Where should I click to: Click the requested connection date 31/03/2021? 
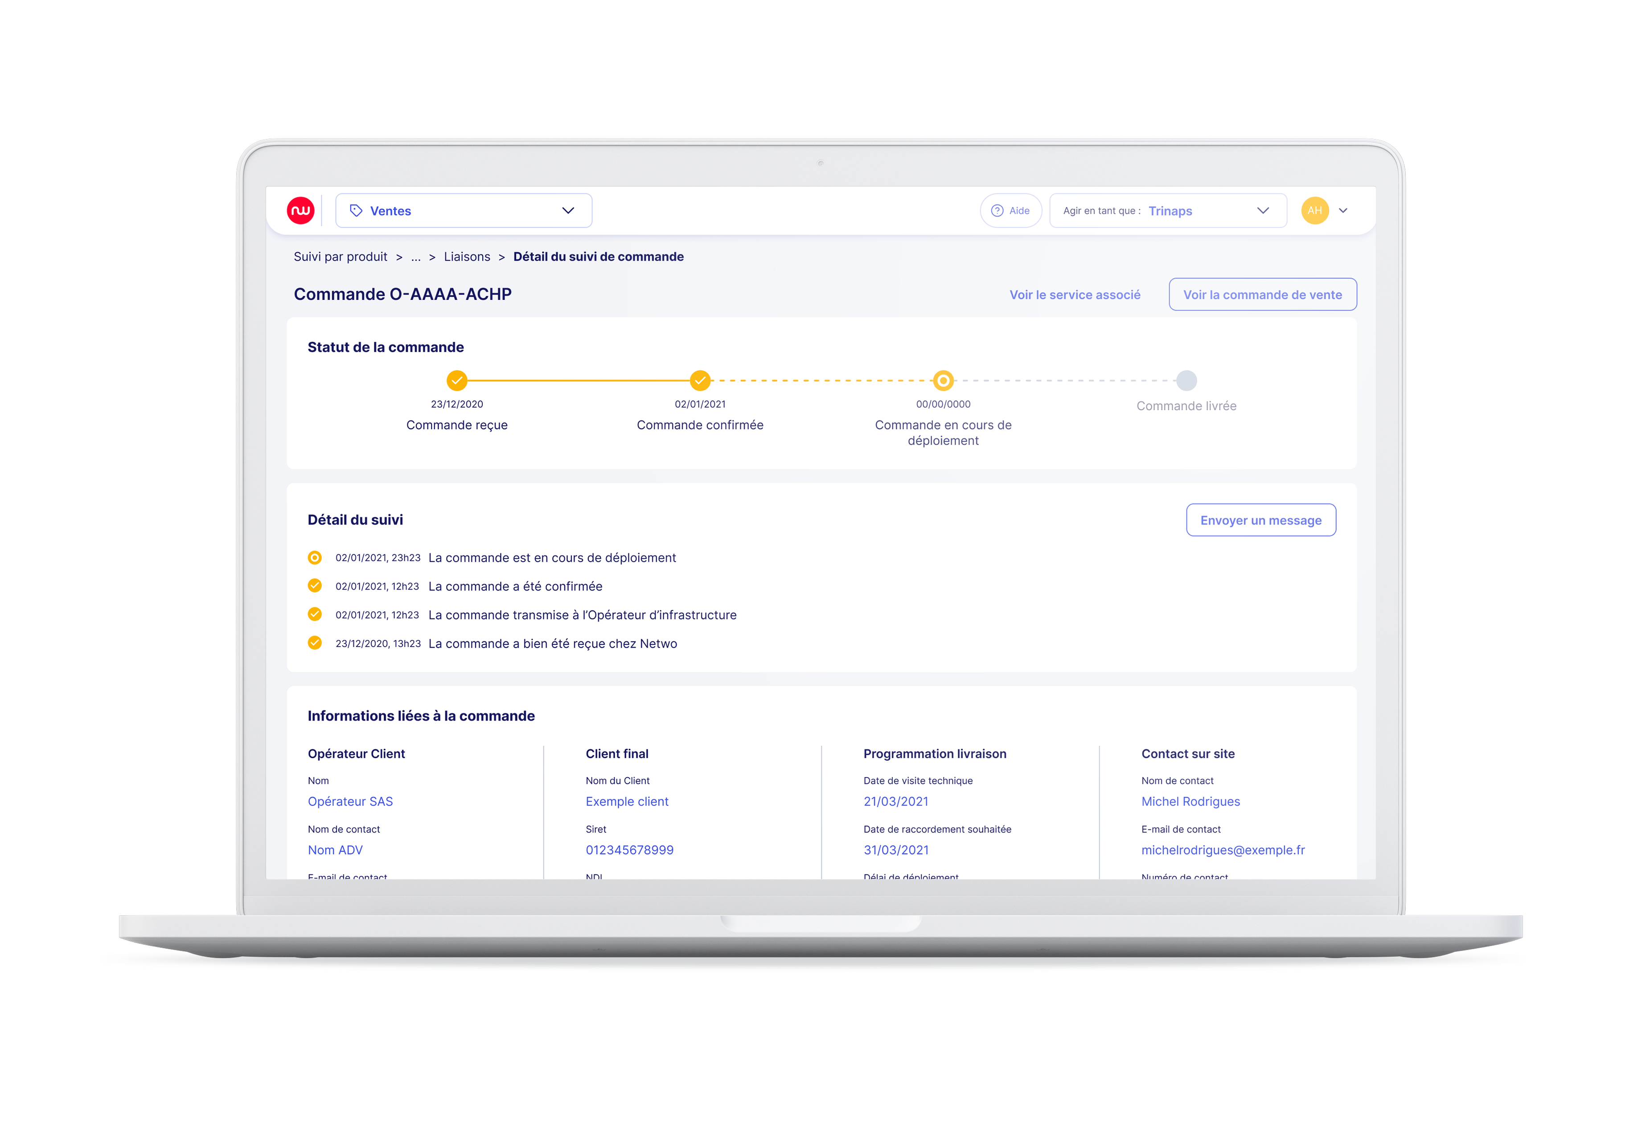coord(895,850)
